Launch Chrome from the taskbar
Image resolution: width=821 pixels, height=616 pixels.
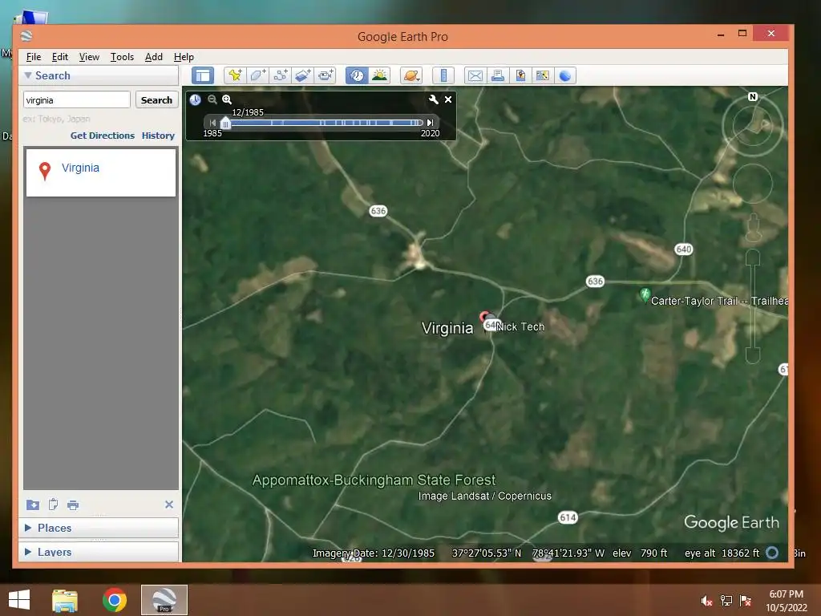pos(114,600)
